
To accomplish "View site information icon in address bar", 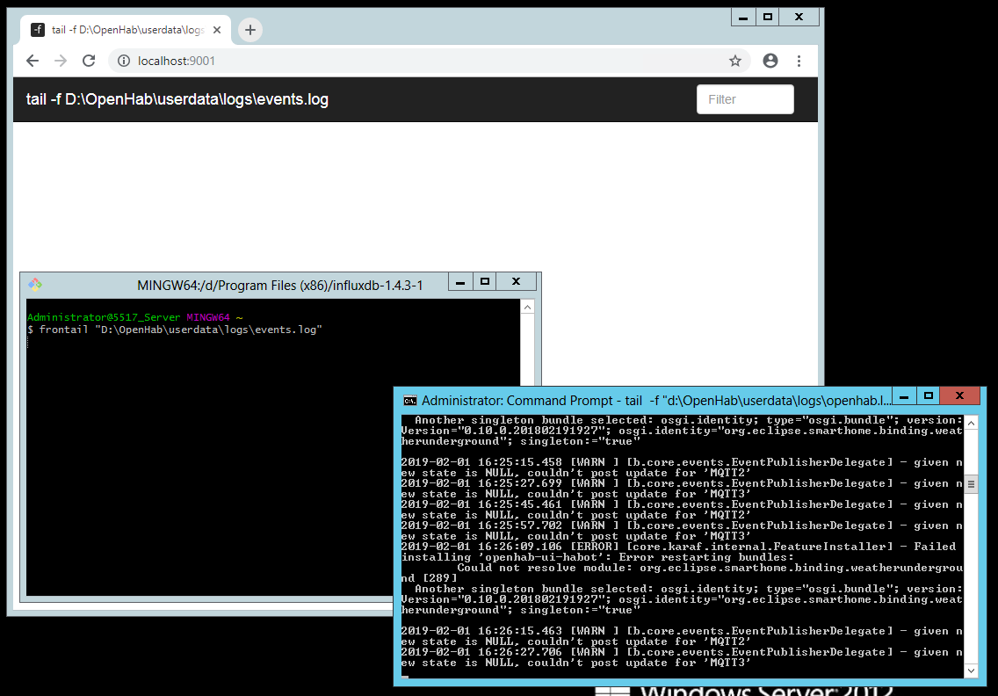I will [x=124, y=61].
